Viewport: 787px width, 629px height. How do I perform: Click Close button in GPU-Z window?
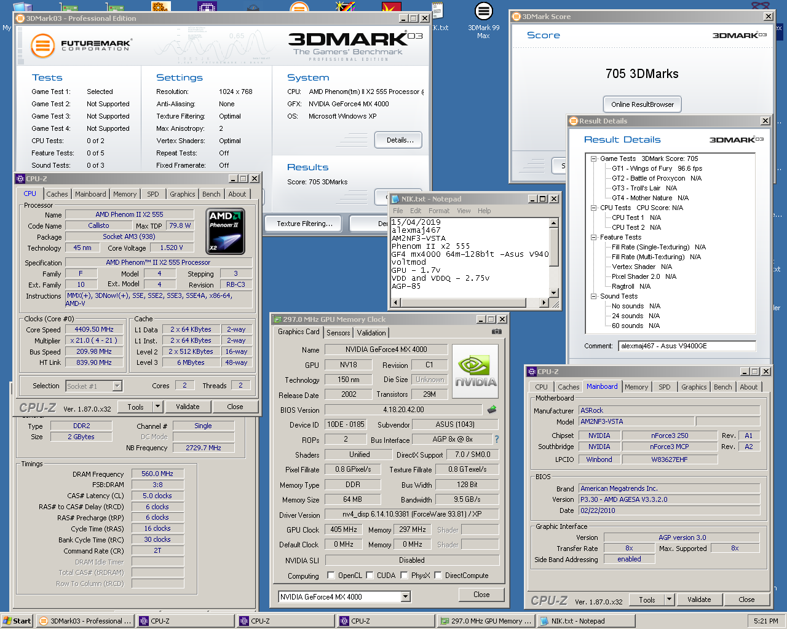coord(481,595)
